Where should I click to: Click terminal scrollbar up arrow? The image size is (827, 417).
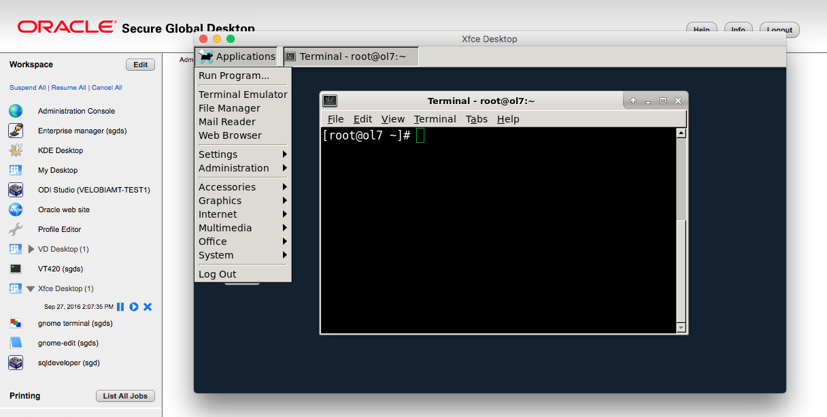coord(681,133)
